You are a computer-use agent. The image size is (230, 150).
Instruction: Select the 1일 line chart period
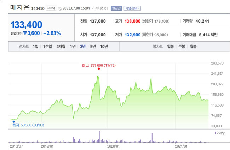pos(35,46)
